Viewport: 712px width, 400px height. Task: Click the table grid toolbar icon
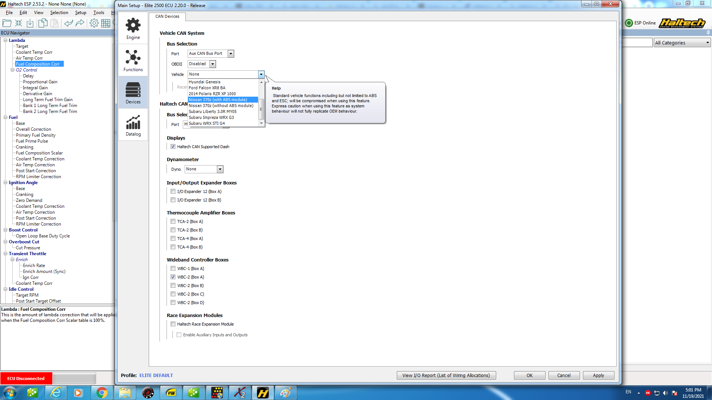point(106,23)
